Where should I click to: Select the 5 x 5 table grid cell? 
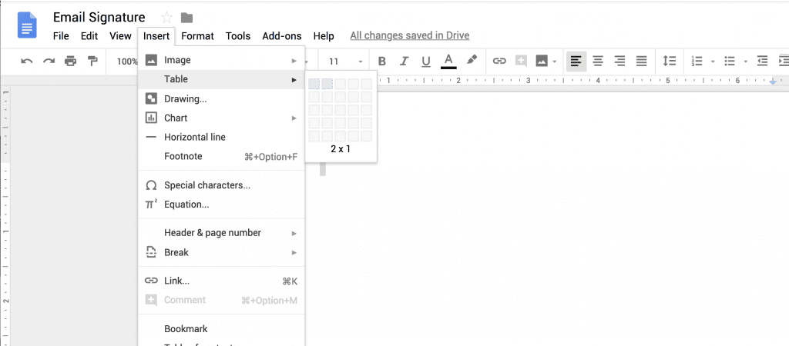coord(366,136)
